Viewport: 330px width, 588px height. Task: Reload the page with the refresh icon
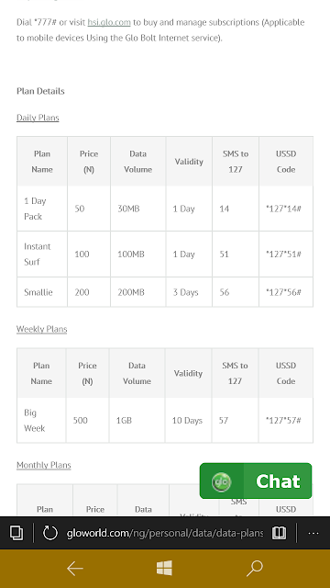tap(49, 533)
